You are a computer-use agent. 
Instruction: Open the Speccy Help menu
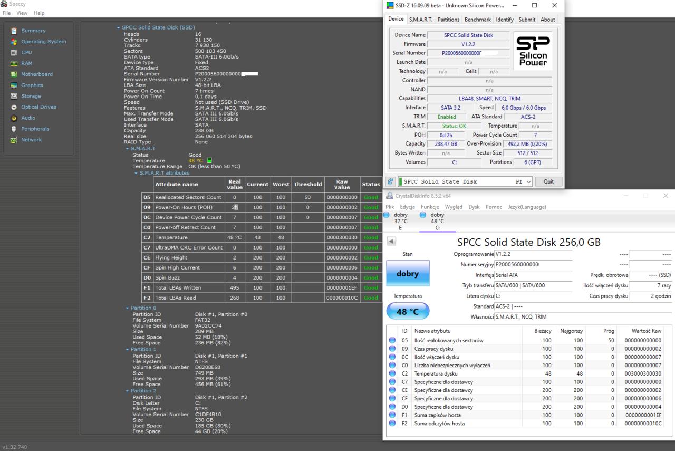[x=39, y=13]
